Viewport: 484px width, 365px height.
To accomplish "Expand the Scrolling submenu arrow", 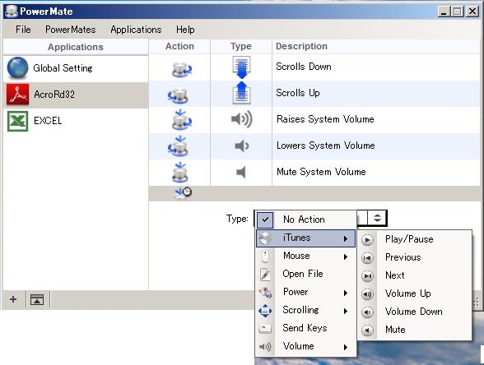I will tap(346, 311).
